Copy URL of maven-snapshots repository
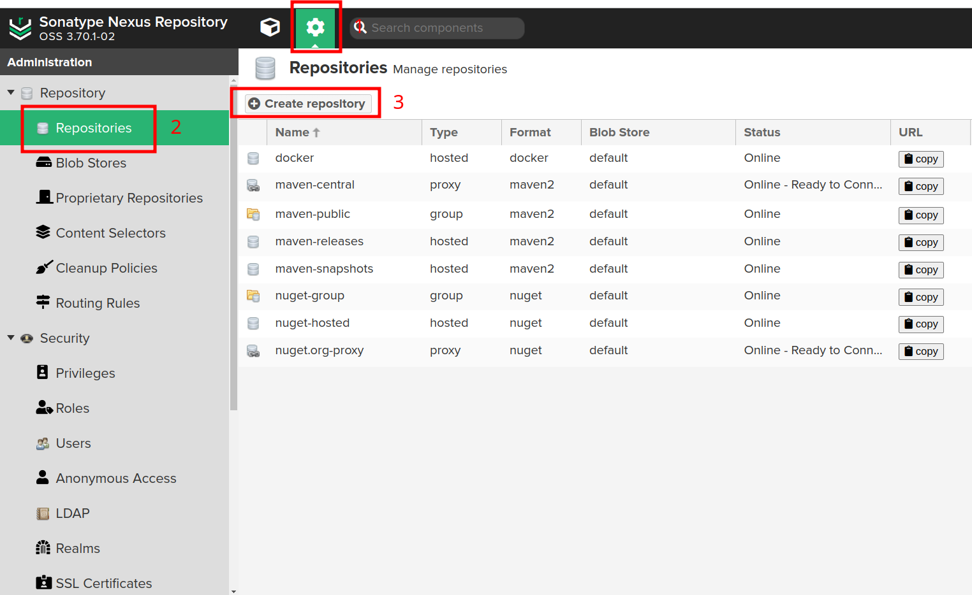The image size is (972, 595). (x=921, y=270)
